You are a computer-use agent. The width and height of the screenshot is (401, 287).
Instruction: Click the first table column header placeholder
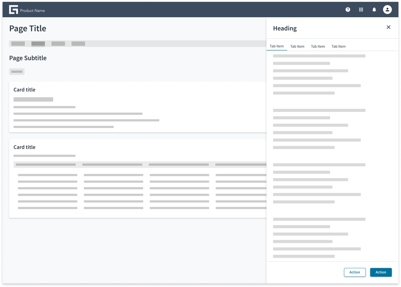pos(46,165)
